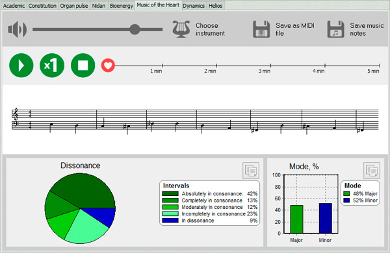Click the Save as MIDI floppy icon

[x=261, y=29]
